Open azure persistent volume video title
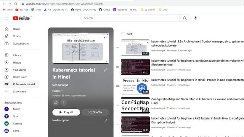 (197, 62)
